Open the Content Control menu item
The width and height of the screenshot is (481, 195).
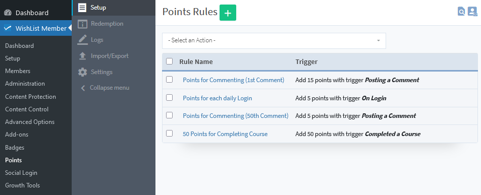tap(27, 109)
